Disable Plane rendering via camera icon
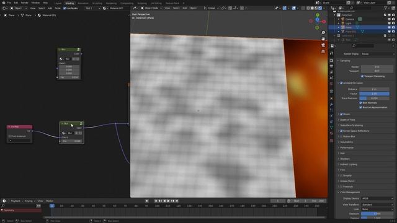This screenshot has width=397, height=223. coord(393,27)
